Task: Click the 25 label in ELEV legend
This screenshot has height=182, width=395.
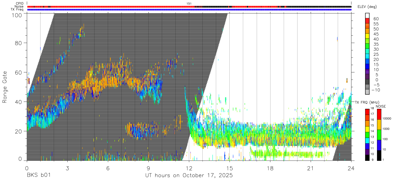Action: click(376, 54)
